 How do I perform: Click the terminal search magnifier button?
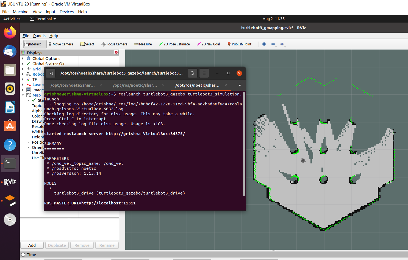click(193, 73)
